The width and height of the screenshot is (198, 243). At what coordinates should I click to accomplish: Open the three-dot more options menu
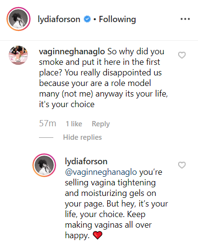pyautogui.click(x=185, y=19)
